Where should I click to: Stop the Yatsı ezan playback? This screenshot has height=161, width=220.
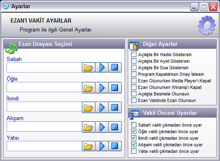[115, 146]
